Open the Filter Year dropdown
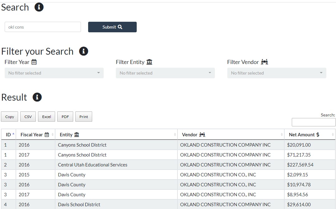 point(54,73)
